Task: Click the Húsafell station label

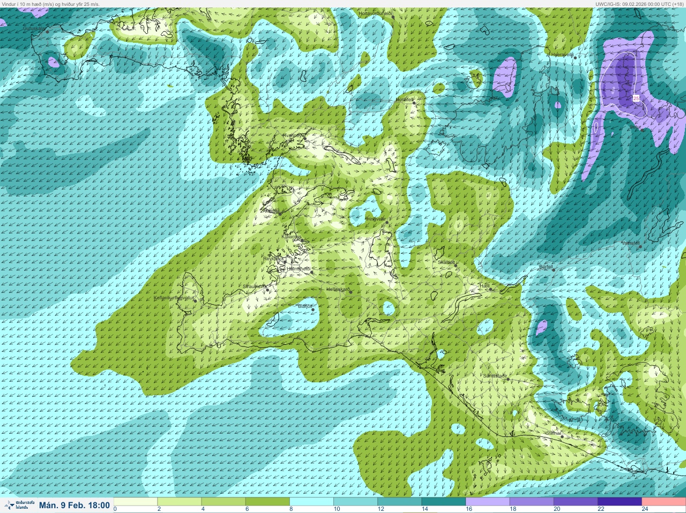Action: pos(404,99)
